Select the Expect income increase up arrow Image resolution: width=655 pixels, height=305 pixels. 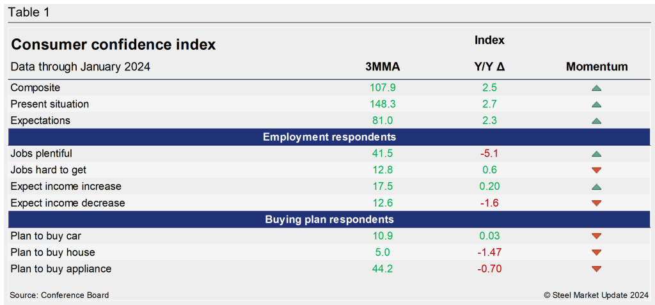click(x=596, y=187)
